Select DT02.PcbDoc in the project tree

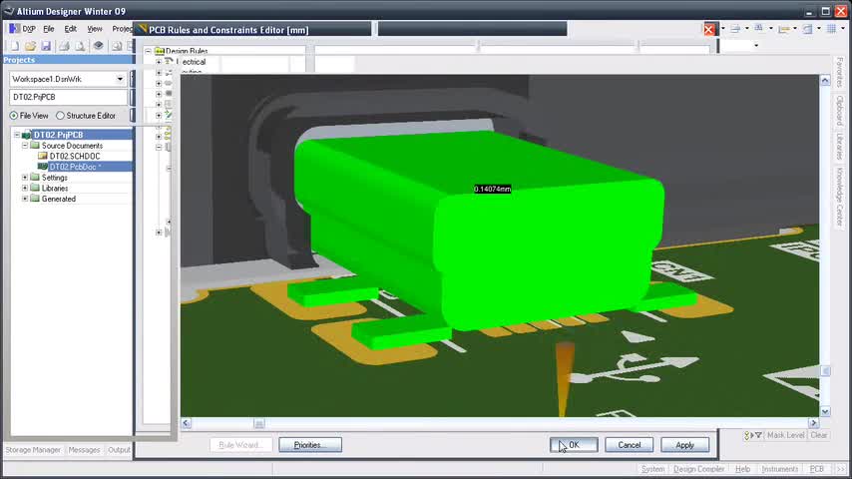pos(75,167)
